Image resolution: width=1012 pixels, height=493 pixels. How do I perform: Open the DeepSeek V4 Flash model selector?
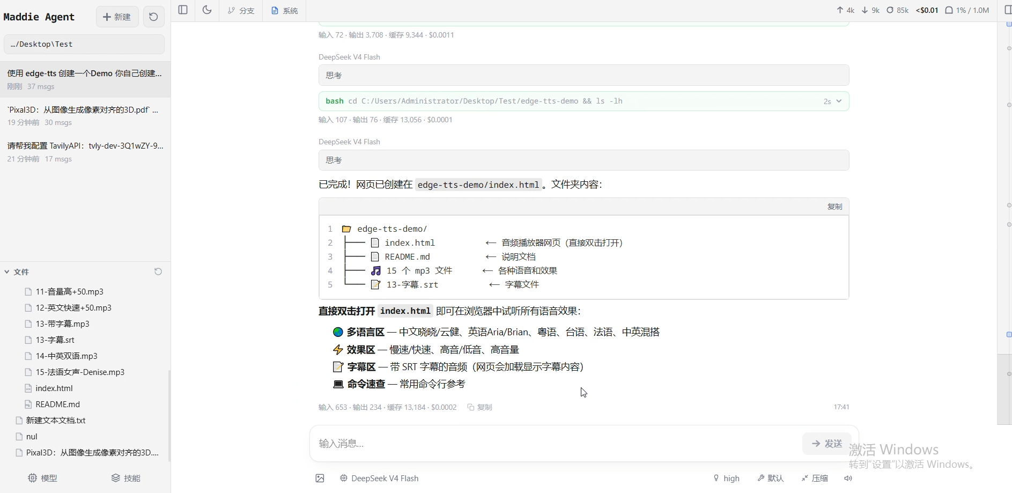click(379, 478)
